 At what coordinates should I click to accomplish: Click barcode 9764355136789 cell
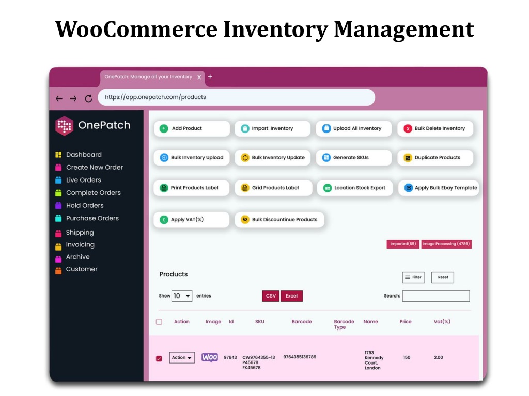click(300, 357)
